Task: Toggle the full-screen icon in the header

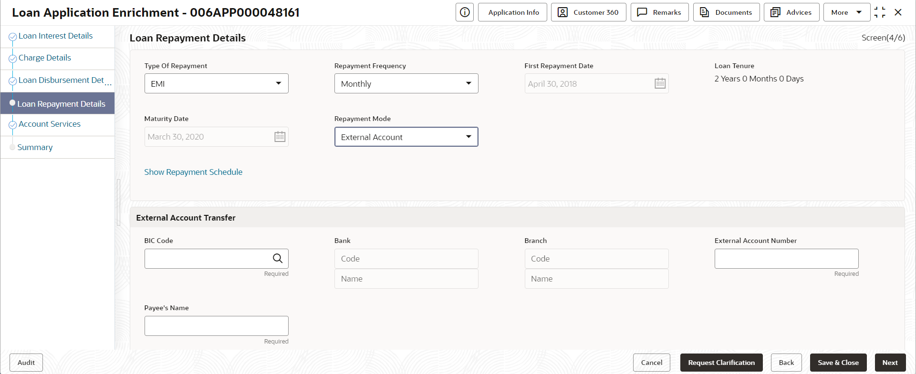Action: (880, 12)
